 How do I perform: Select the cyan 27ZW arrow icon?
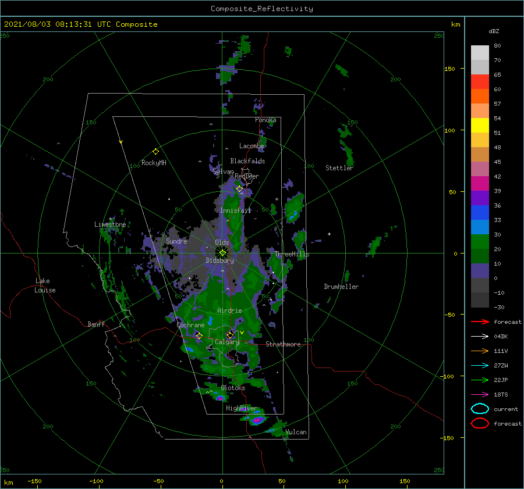point(480,366)
